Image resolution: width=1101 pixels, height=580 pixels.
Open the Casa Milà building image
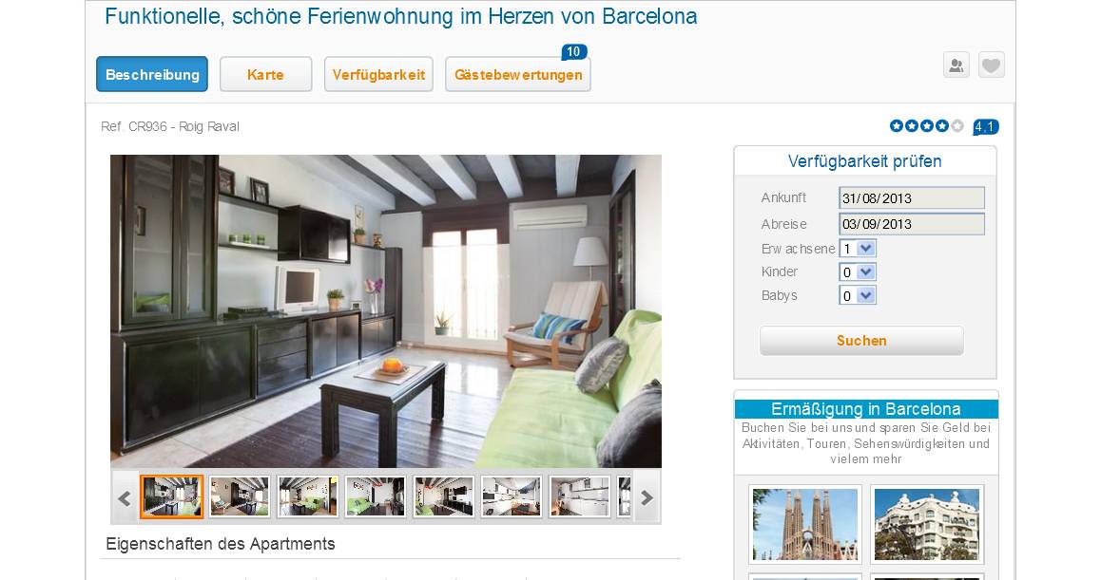coord(927,524)
